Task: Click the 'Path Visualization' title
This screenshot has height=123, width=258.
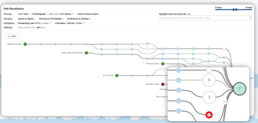Action: click(14, 9)
